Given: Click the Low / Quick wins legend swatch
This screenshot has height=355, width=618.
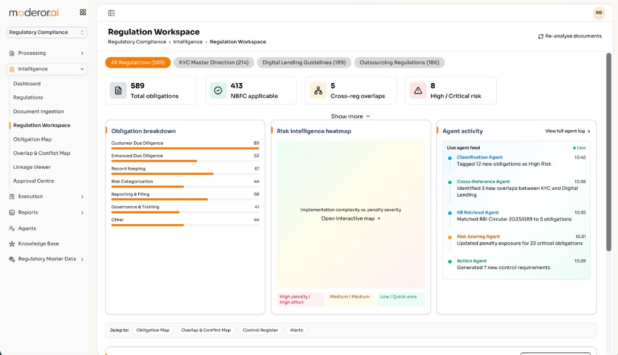Looking at the screenshot, I should click(401, 300).
